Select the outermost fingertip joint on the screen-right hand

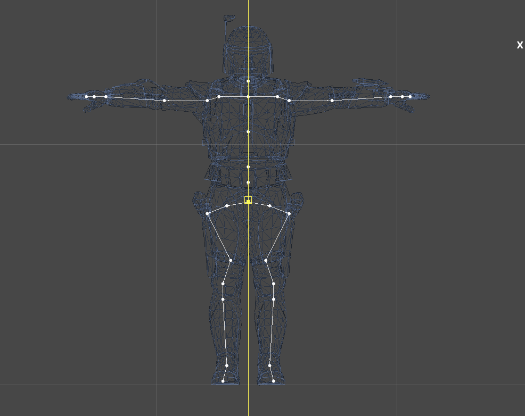point(410,97)
